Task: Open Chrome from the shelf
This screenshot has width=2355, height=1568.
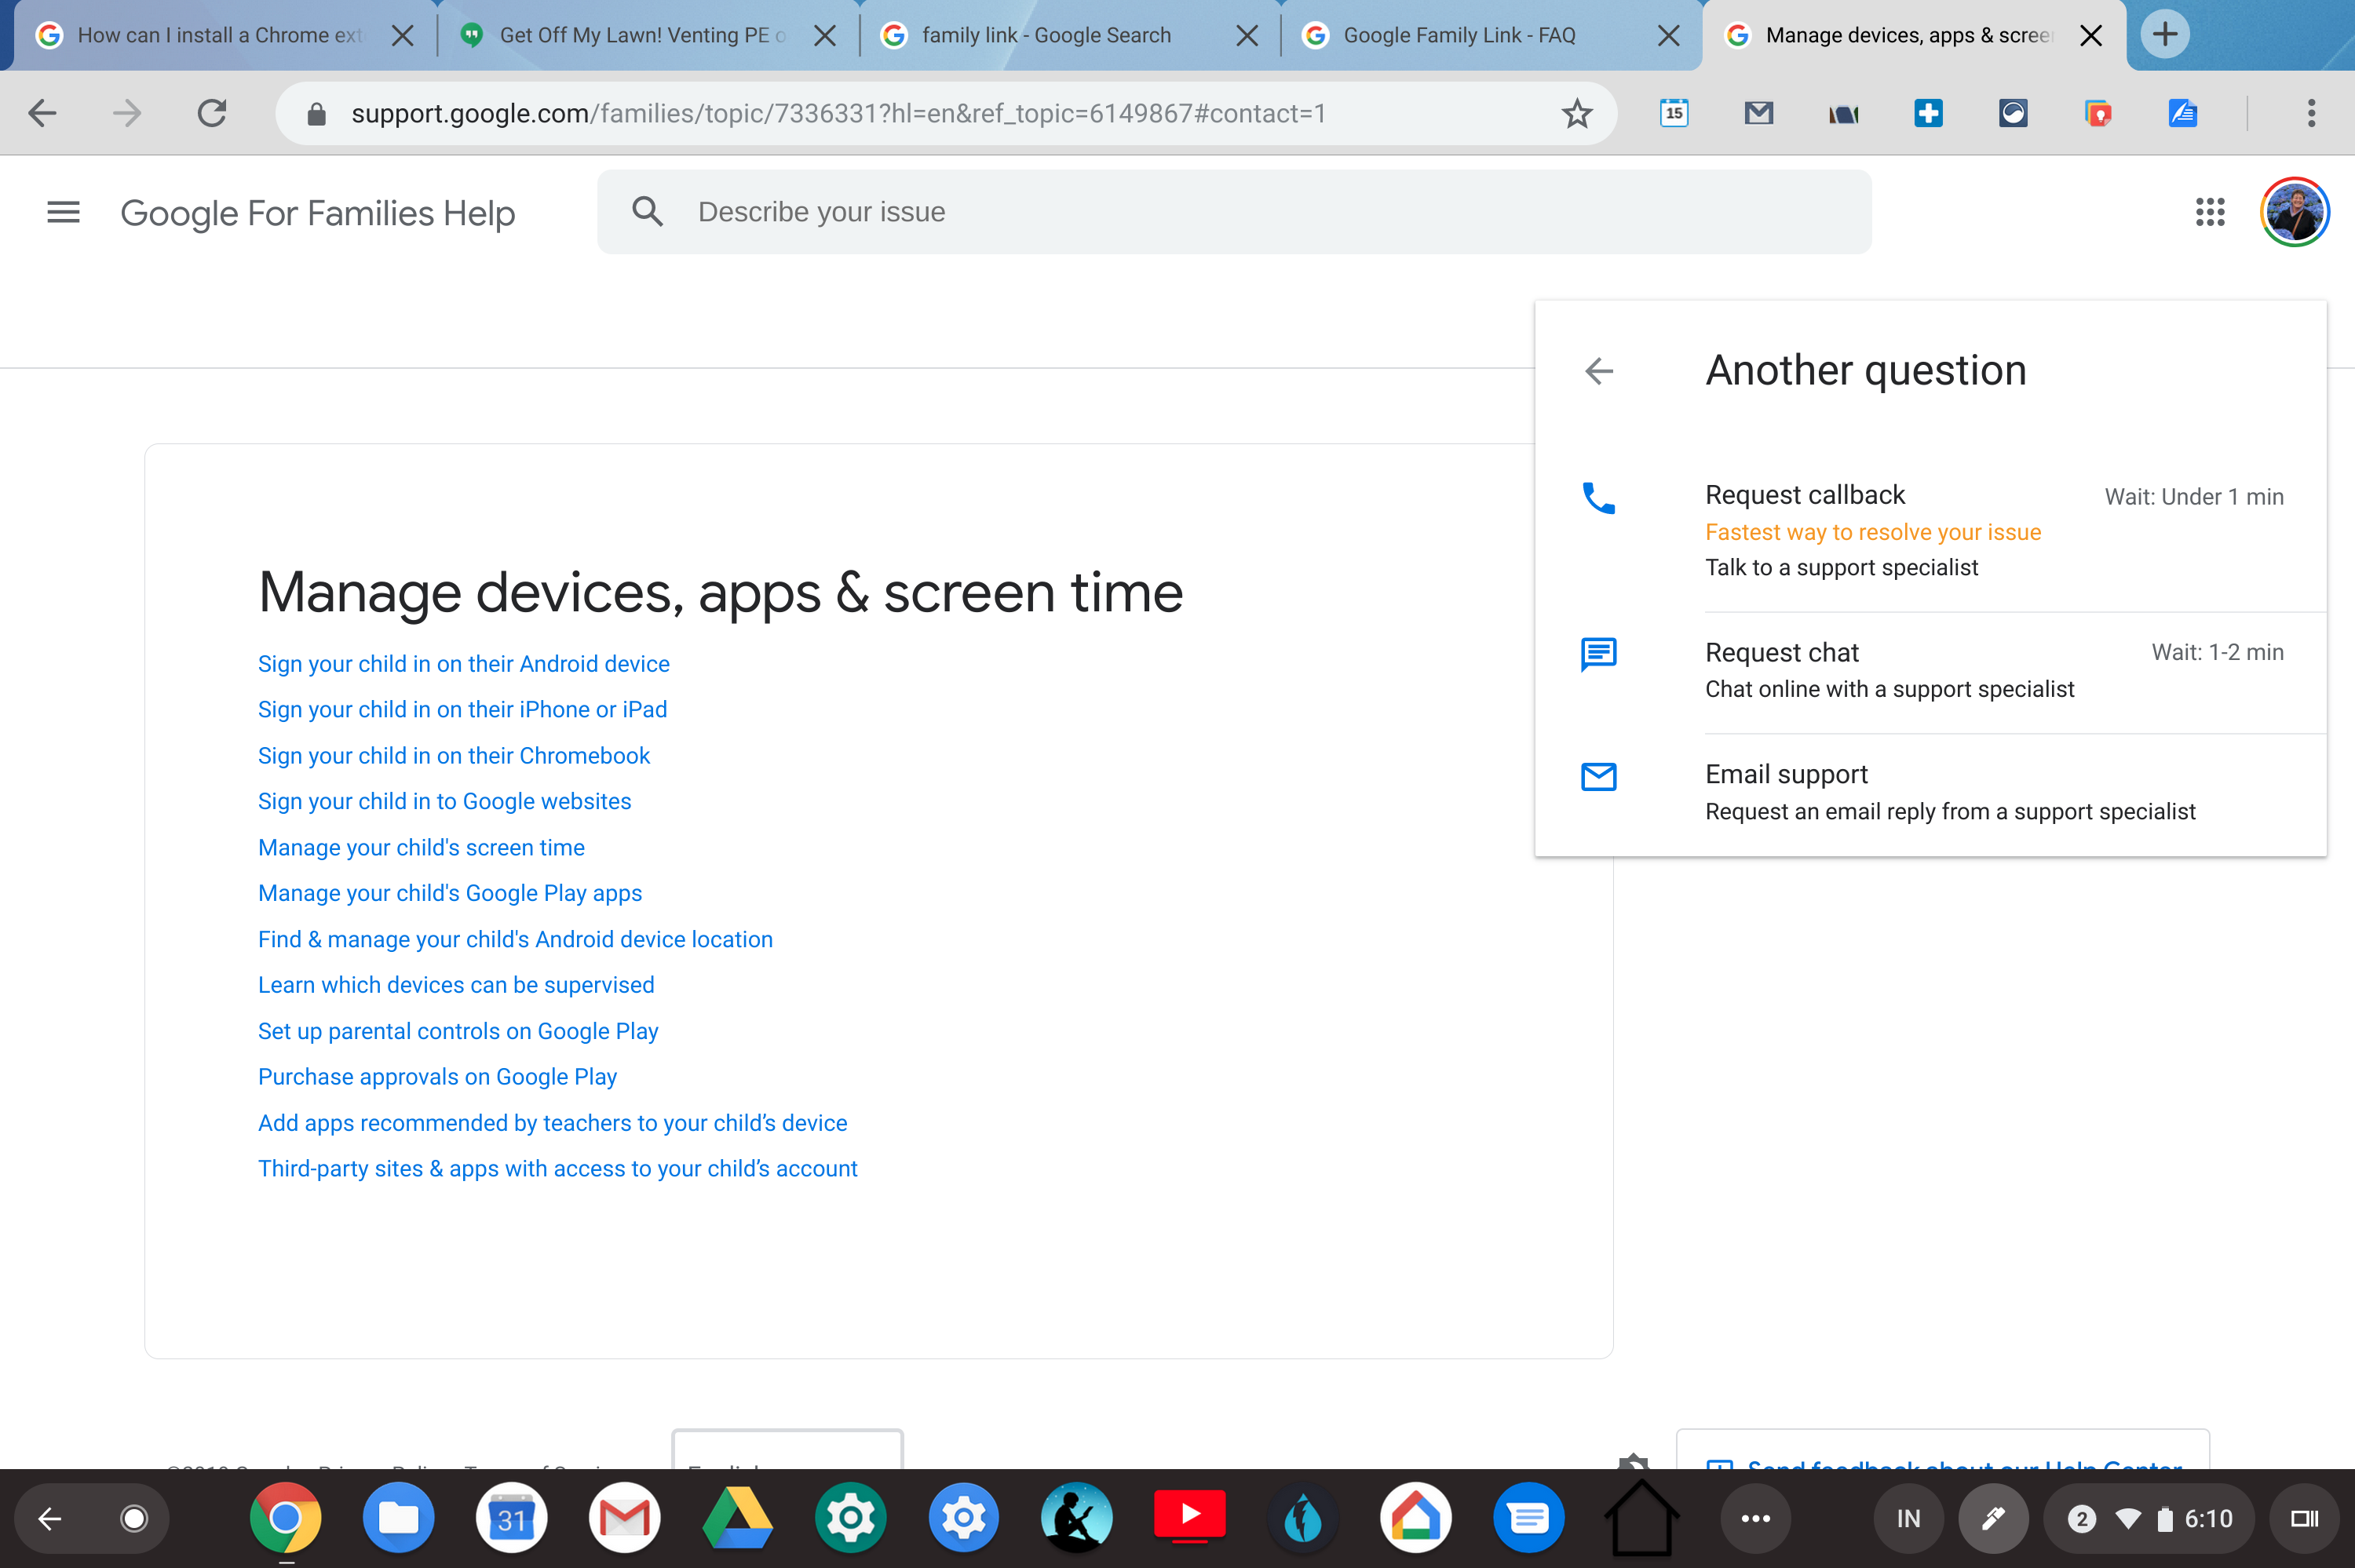Action: (x=285, y=1518)
